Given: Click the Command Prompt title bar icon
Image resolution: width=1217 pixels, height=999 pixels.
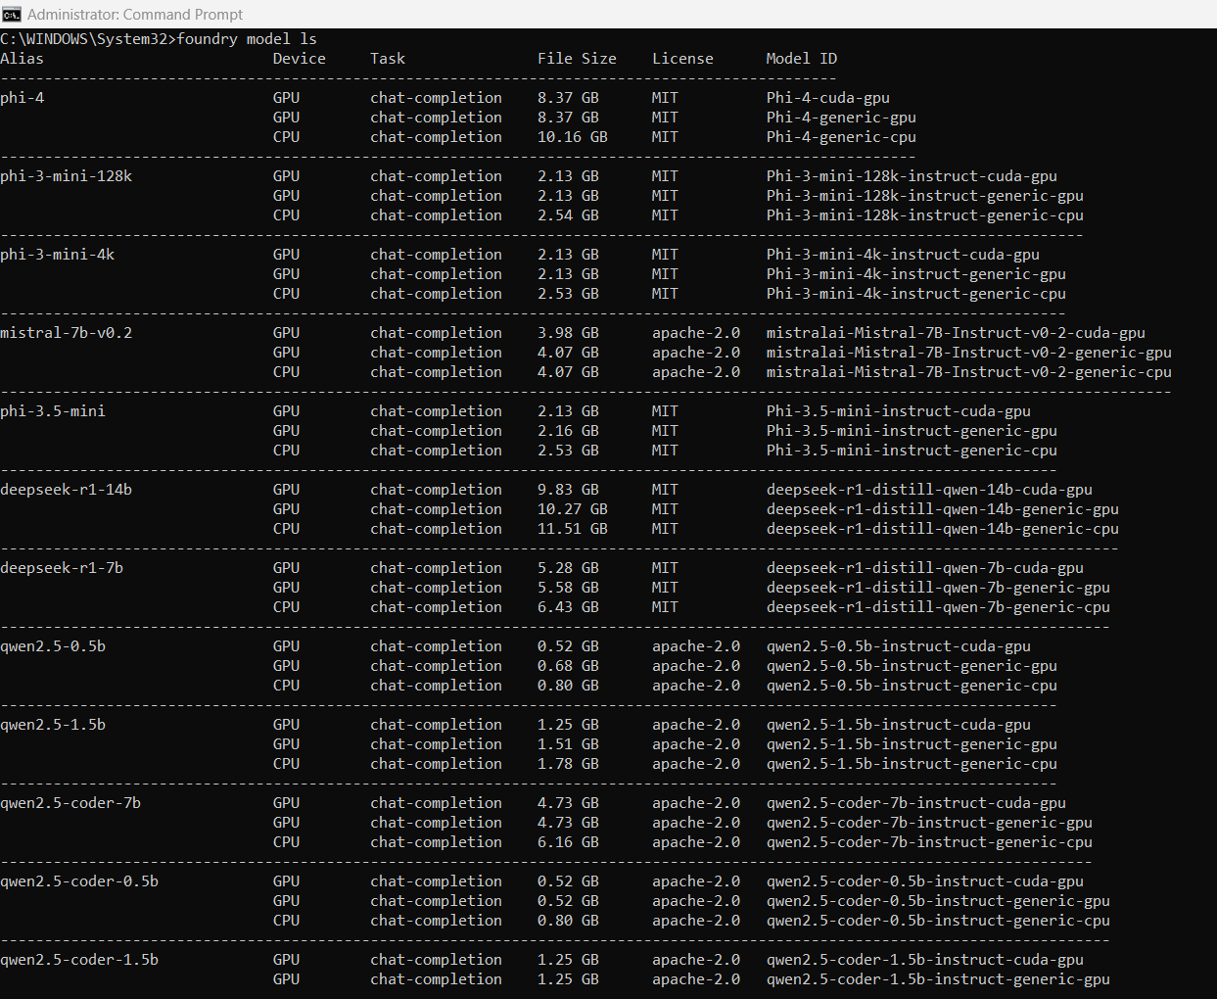Looking at the screenshot, I should coord(12,14).
